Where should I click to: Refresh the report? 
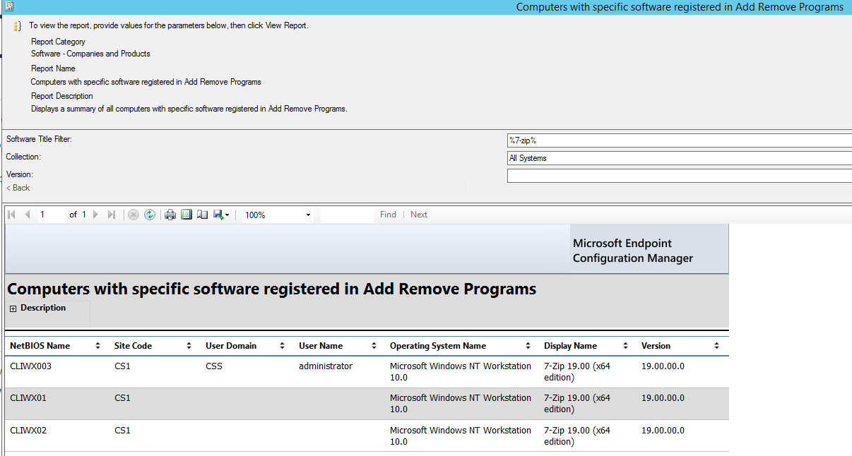[149, 215]
